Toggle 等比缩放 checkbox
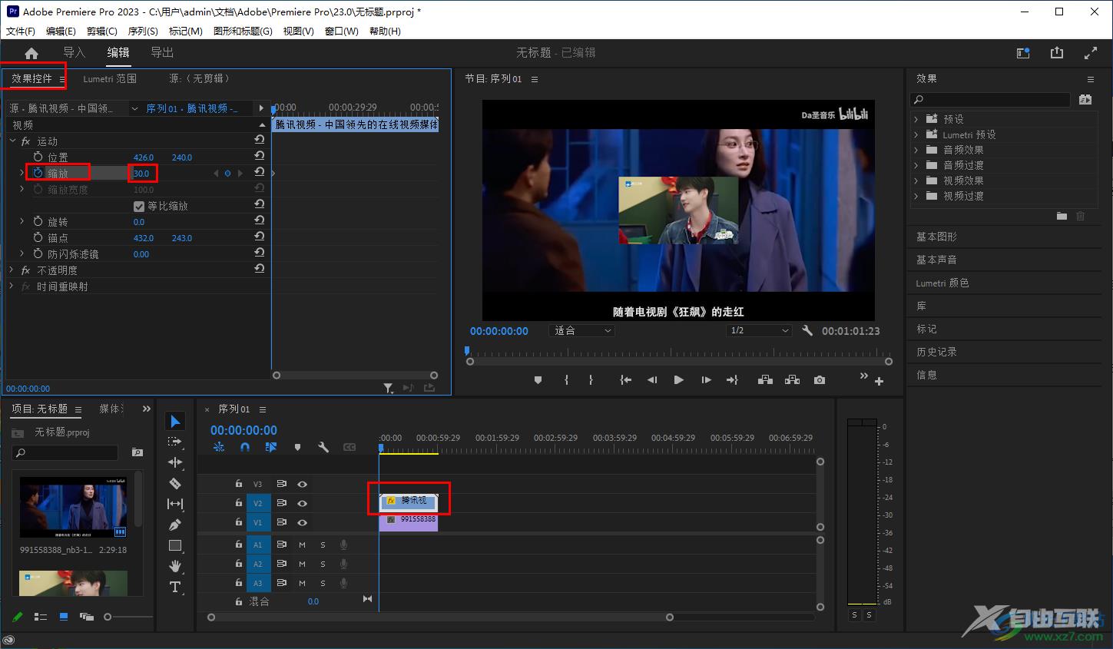Screen dimensions: 1113x649 tap(139, 206)
